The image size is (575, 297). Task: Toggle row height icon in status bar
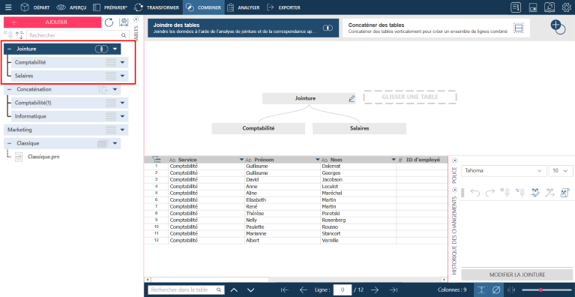point(481,289)
